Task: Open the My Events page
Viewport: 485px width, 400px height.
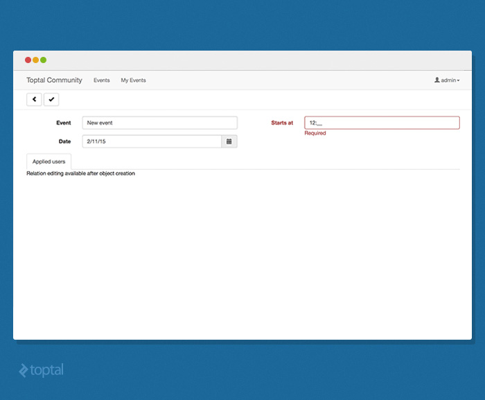Action: pos(133,80)
